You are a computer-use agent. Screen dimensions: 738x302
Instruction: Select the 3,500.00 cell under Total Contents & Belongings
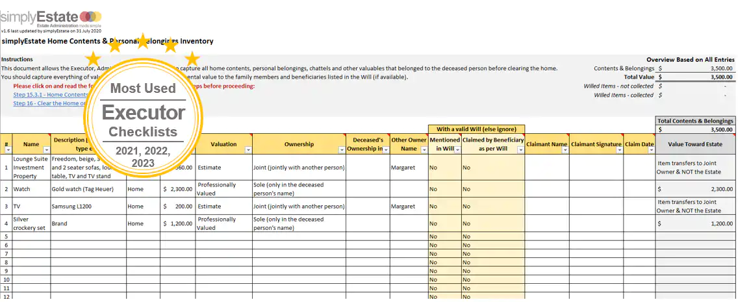695,129
